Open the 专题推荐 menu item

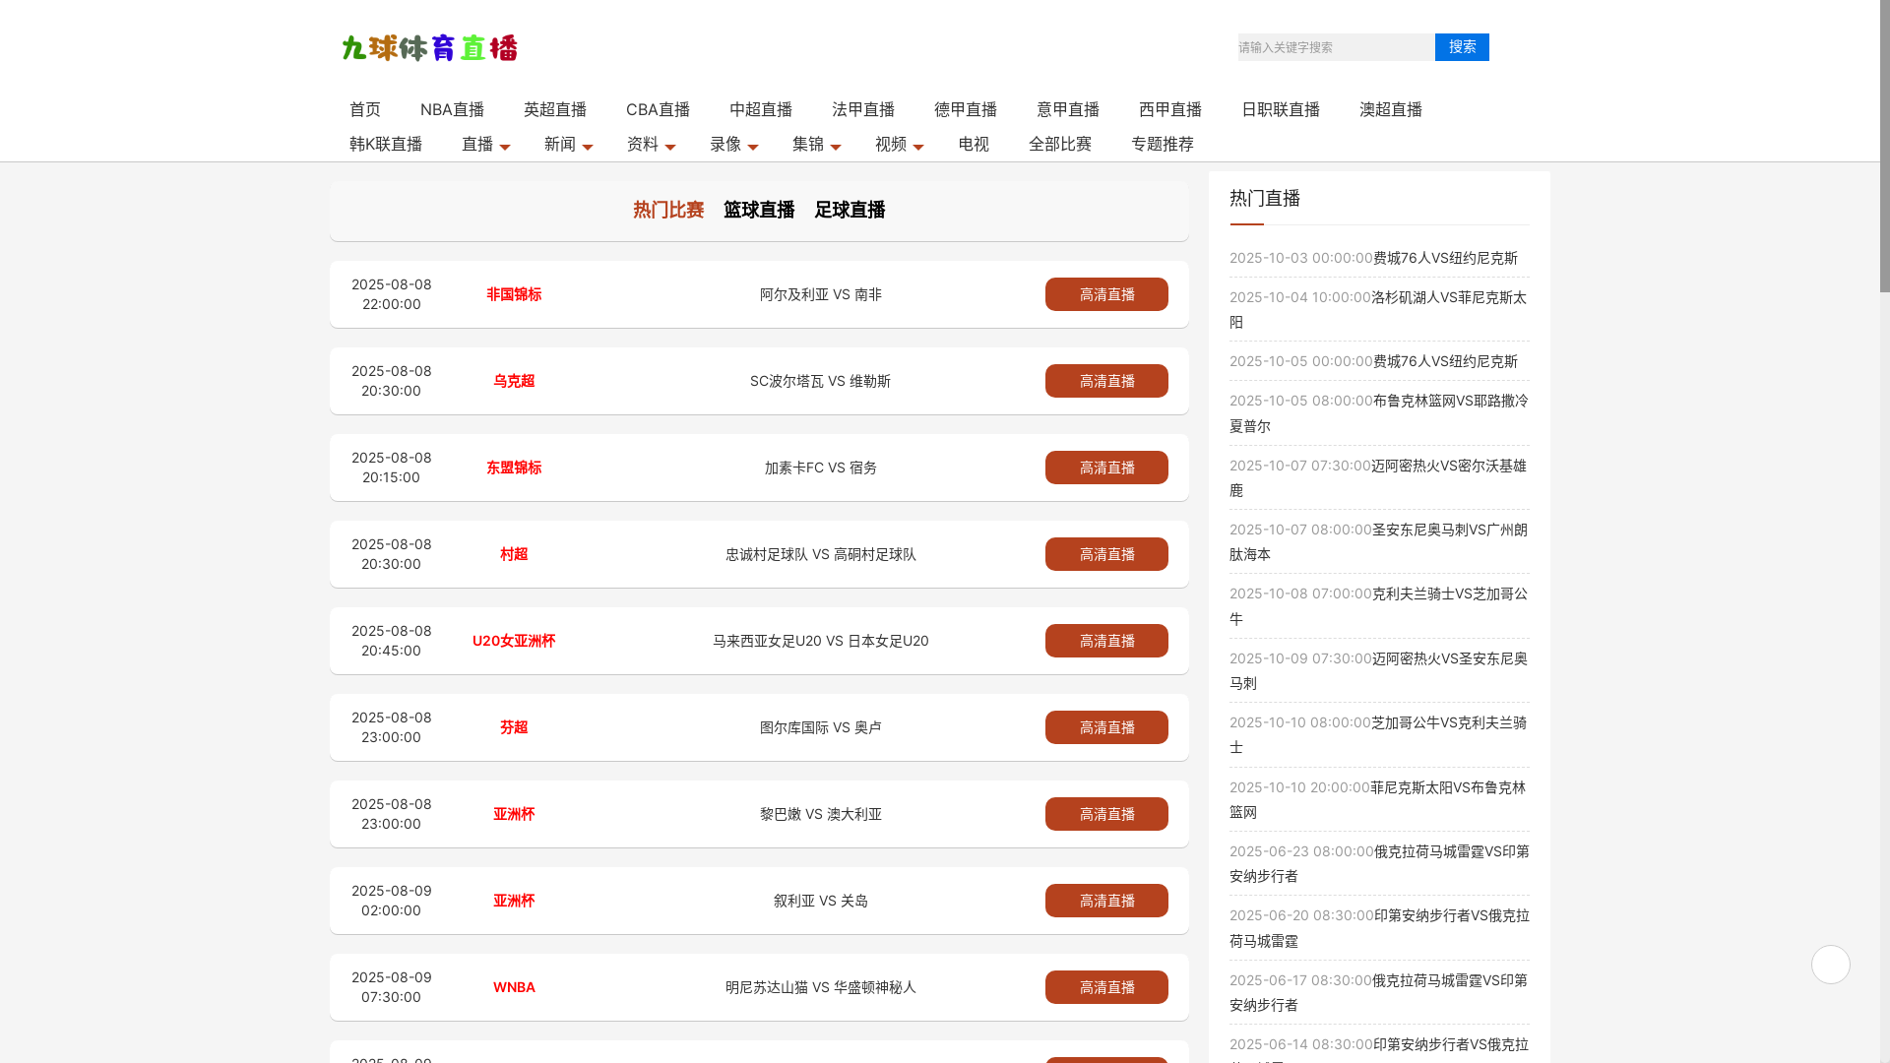coord(1163,144)
